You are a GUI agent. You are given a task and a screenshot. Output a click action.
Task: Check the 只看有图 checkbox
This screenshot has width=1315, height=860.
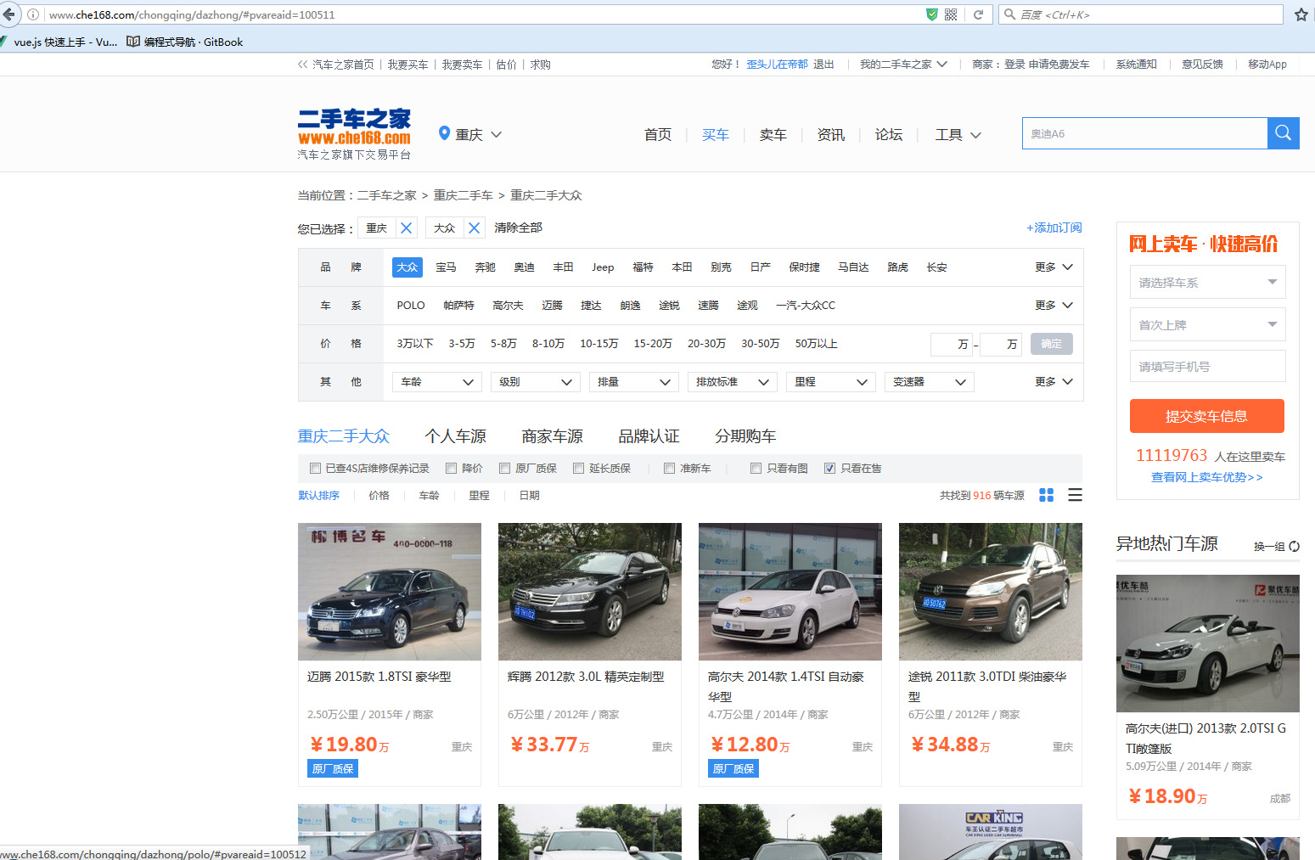(756, 468)
